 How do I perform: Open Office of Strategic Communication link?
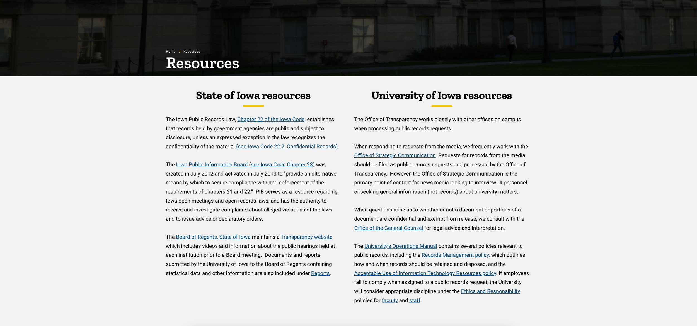point(395,155)
